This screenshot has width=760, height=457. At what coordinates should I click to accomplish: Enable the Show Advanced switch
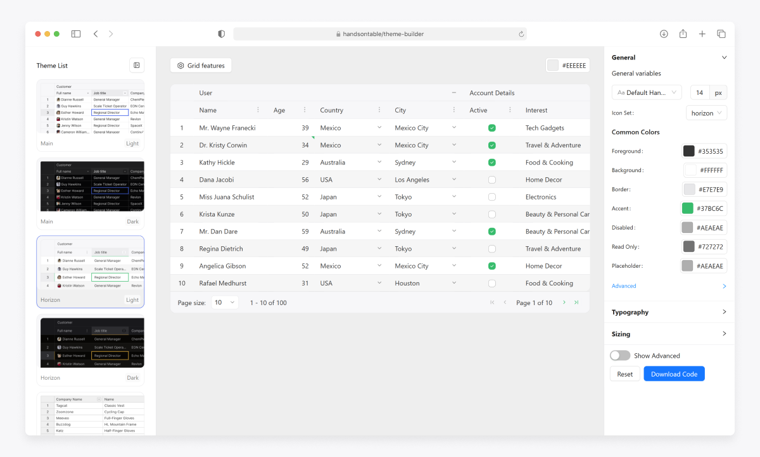pos(620,356)
